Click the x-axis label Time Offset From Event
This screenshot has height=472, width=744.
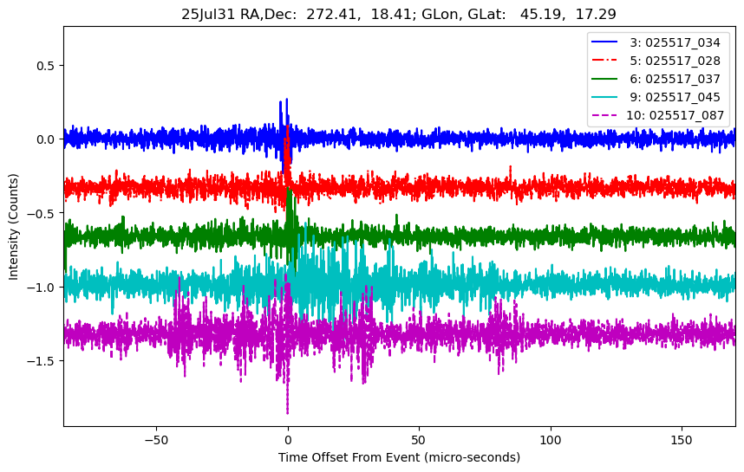399,458
